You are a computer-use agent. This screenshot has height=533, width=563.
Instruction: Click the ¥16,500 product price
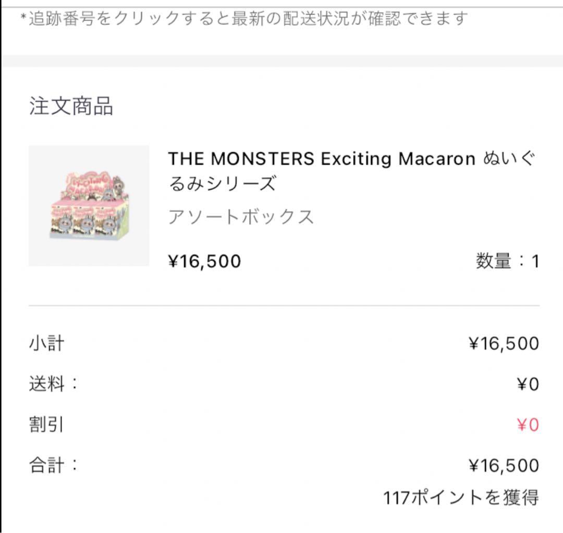click(204, 261)
